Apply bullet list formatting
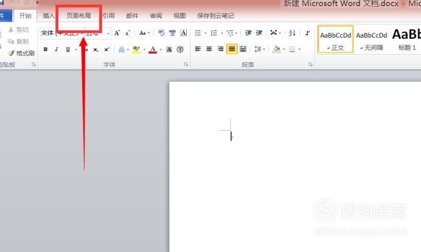Screen dimensions: 421x252 tap(198, 33)
